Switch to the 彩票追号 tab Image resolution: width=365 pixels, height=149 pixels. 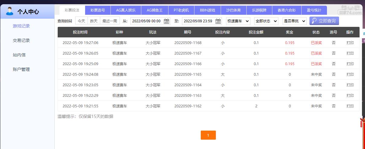[x=98, y=10]
